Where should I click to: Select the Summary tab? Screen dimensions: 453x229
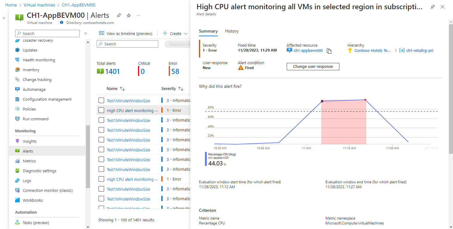[x=208, y=31]
